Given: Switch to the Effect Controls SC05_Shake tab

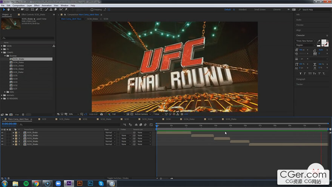Looking at the screenshot, I should 33,15.
